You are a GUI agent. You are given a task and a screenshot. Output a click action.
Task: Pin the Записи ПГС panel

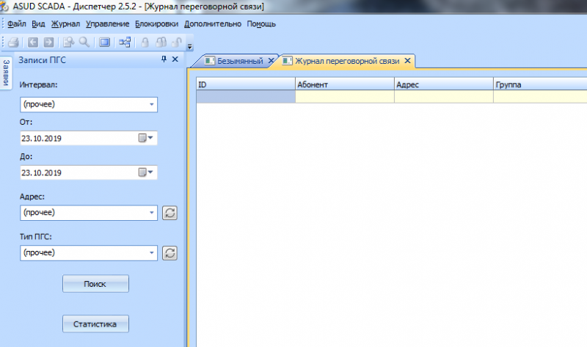click(x=164, y=61)
